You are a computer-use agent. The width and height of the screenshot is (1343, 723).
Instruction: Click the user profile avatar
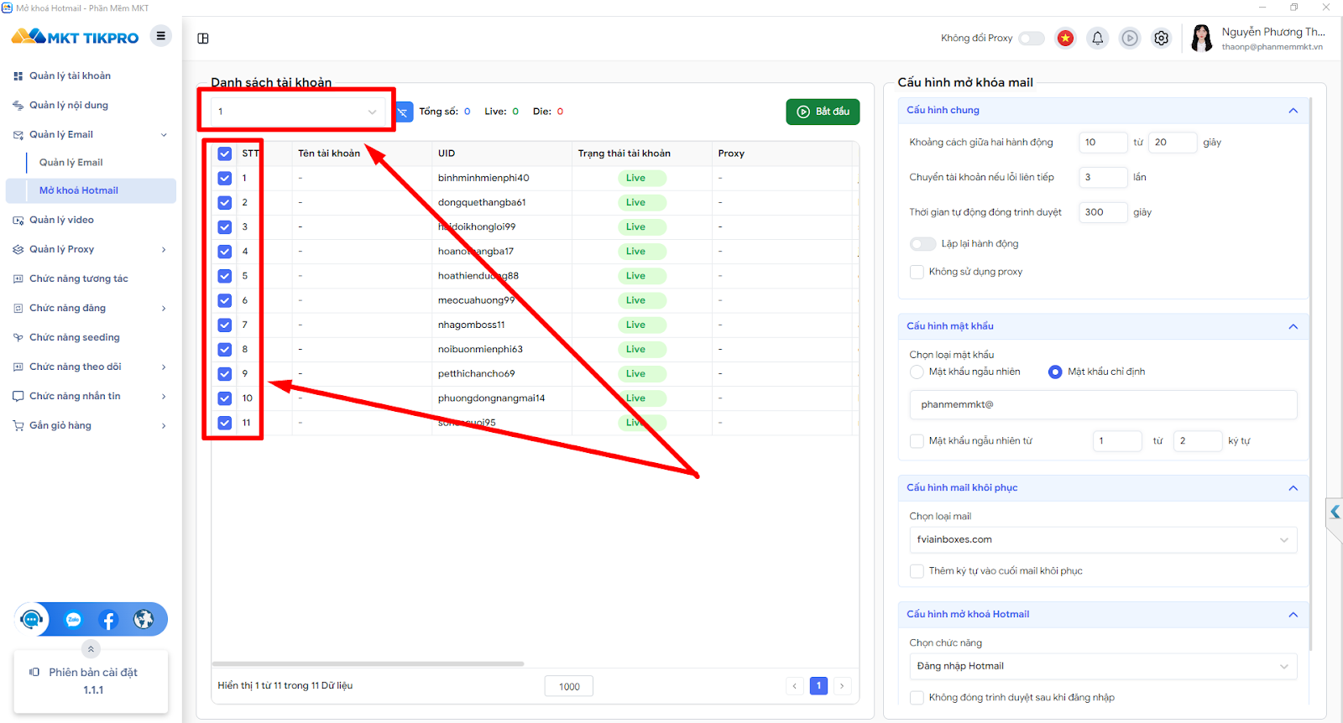point(1201,38)
